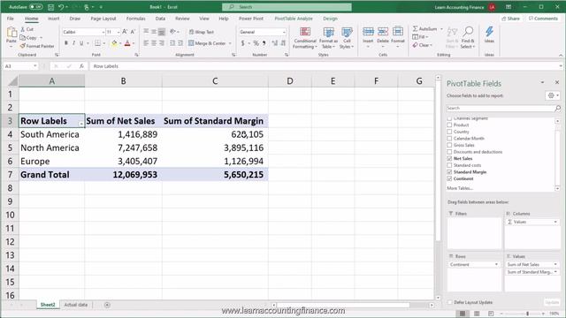The height and width of the screenshot is (318, 566).
Task: Open Format as Table
Action: [328, 38]
